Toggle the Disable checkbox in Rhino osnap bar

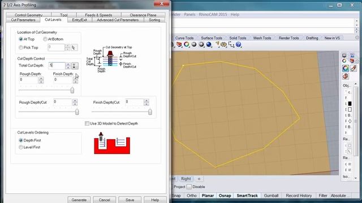[189, 187]
